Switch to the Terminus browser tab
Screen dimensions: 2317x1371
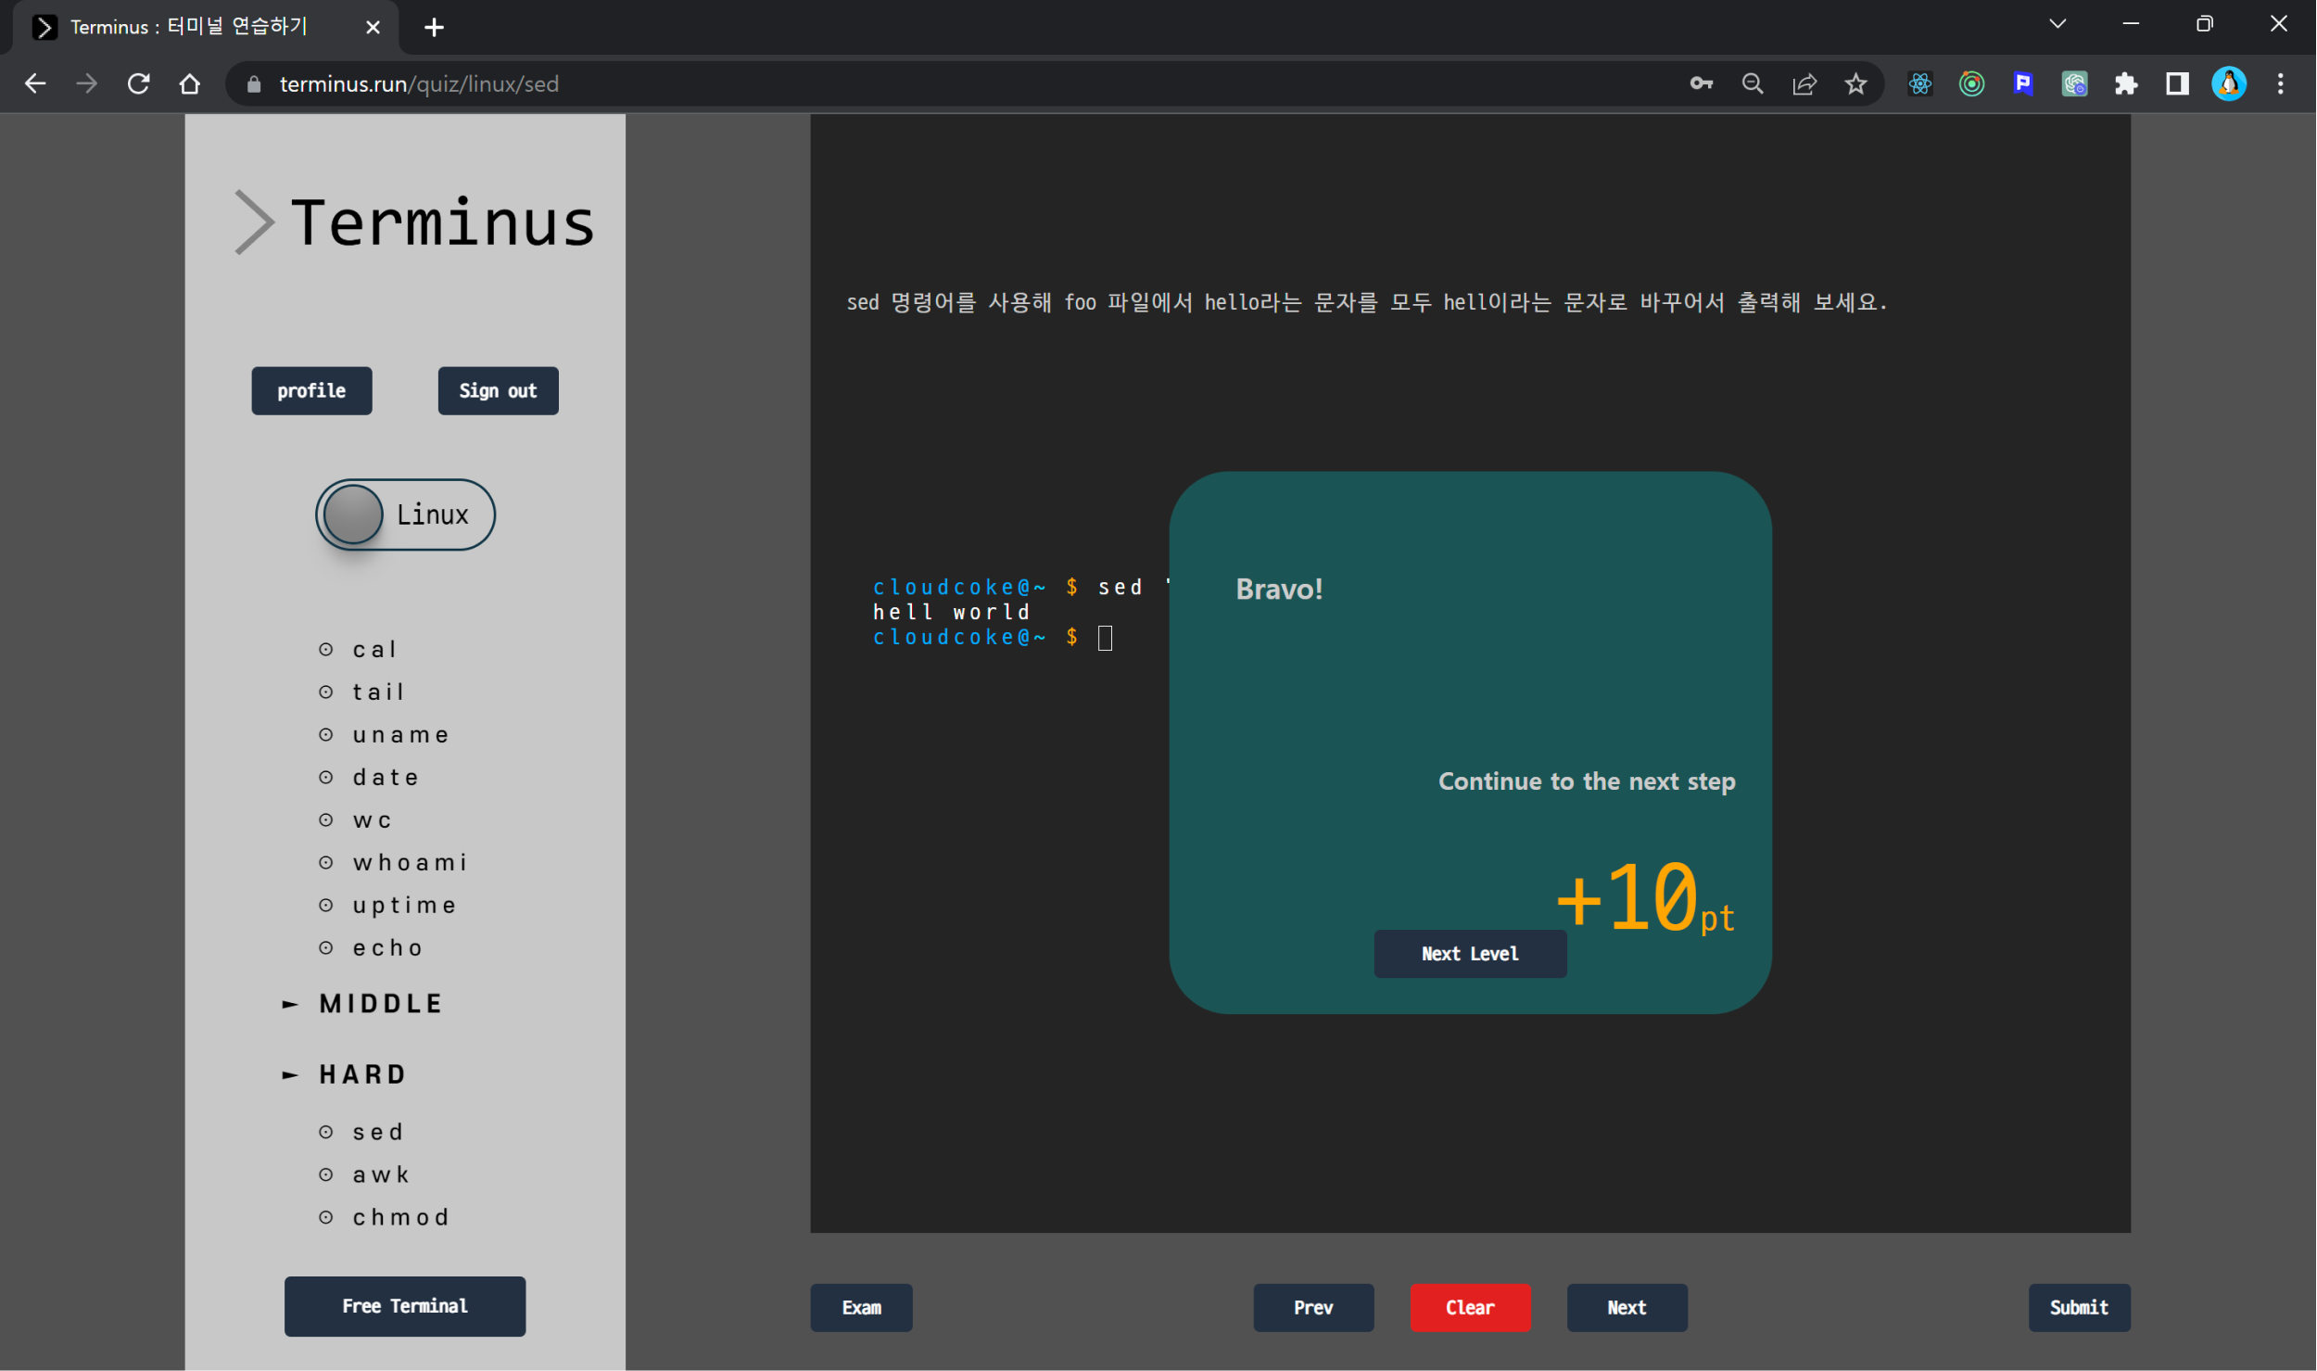[190, 27]
